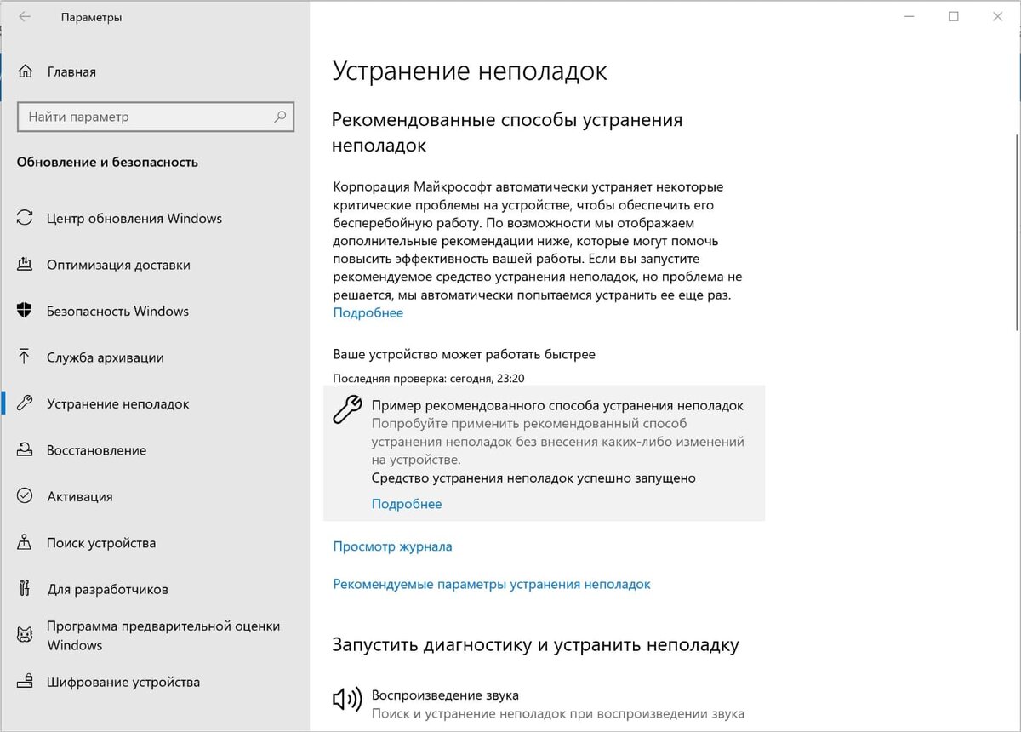The height and width of the screenshot is (732, 1021).
Task: Click the Windows Insider Program cat icon
Action: pos(25,635)
